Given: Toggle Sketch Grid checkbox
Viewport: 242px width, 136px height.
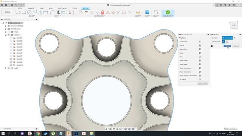Looking at the screenshot, I should (200, 49).
